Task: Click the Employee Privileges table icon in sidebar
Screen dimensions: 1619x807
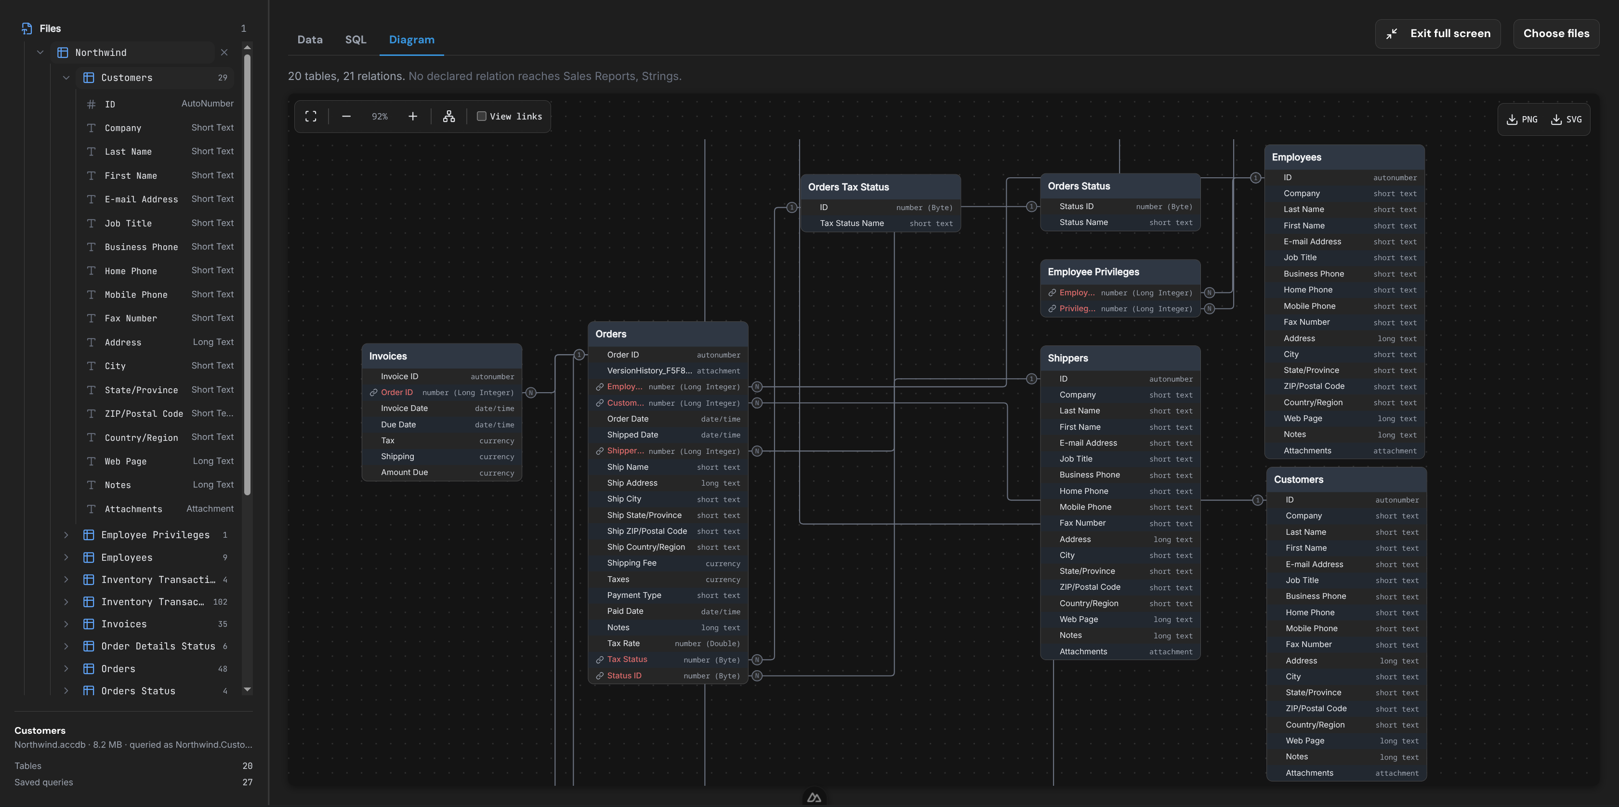Action: click(x=89, y=535)
